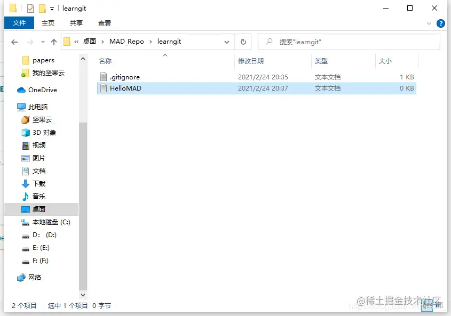The width and height of the screenshot is (451, 316).
Task: Click the search magnifier icon
Action: point(269,42)
